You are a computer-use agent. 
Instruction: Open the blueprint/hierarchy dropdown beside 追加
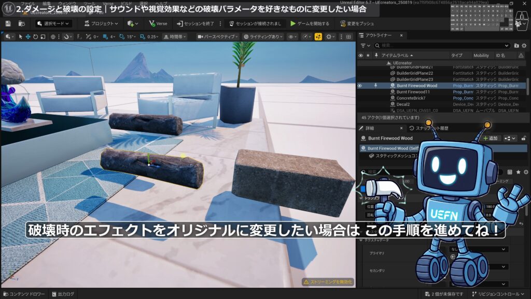click(x=510, y=138)
